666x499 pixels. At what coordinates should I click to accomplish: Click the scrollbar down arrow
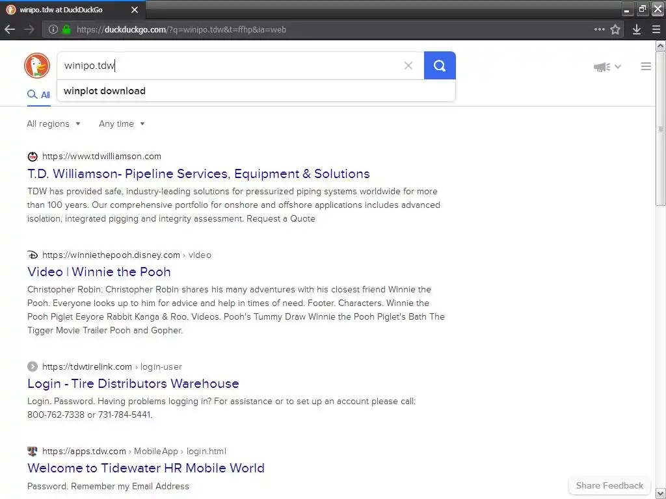point(661,494)
